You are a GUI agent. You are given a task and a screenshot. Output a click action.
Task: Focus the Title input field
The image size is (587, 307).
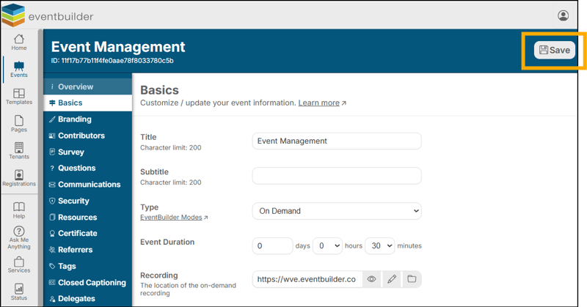[x=337, y=141]
